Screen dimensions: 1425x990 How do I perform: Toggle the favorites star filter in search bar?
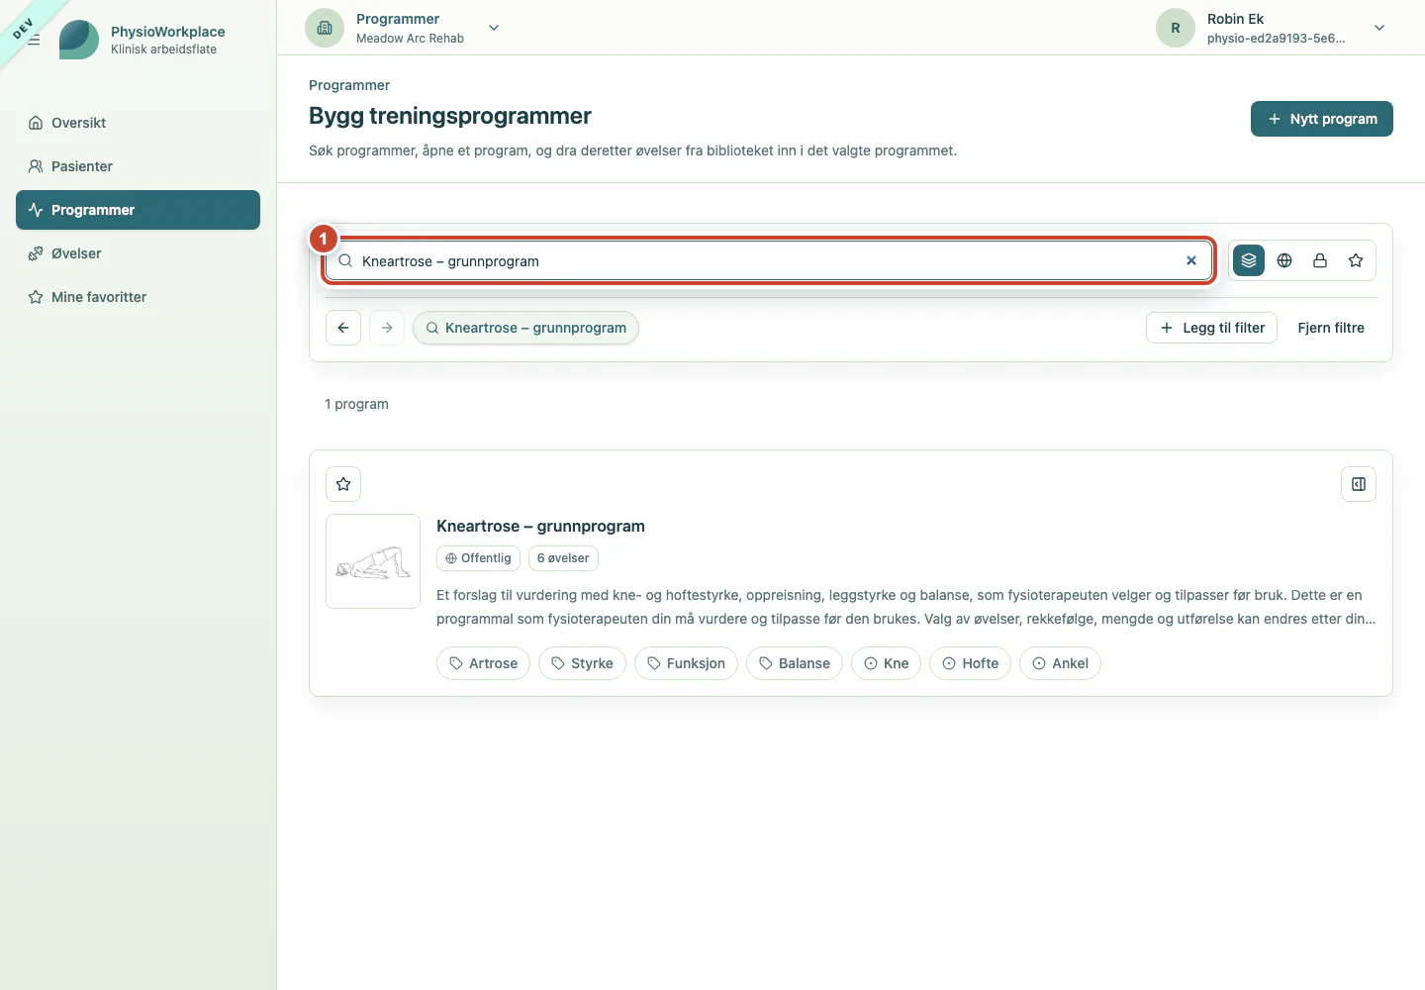[x=1356, y=260]
